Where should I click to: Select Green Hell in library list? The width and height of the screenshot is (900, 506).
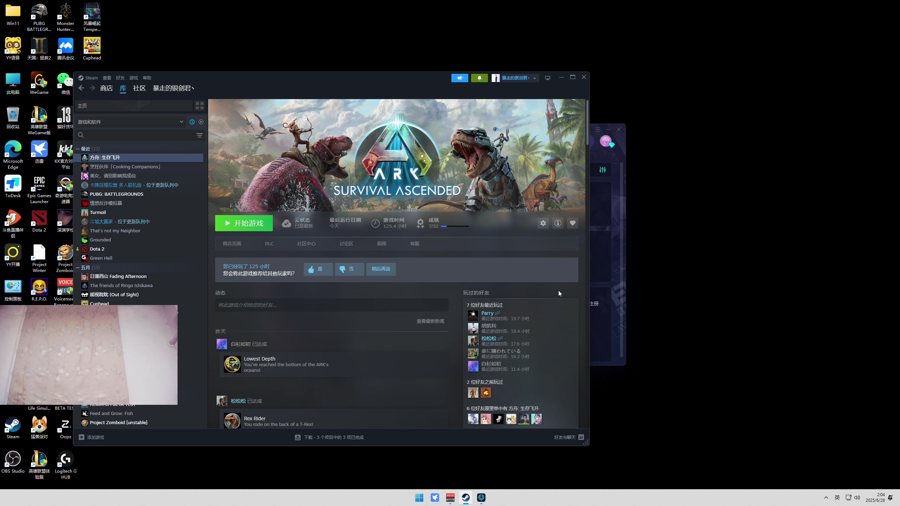tap(101, 258)
